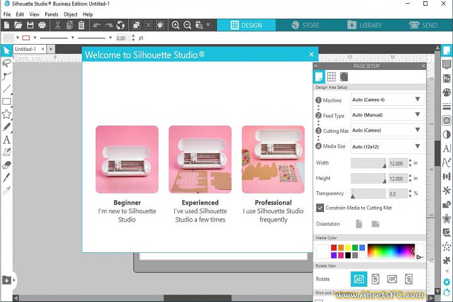Click the Width value field 12.000
453x302 pixels.
tap(398, 164)
